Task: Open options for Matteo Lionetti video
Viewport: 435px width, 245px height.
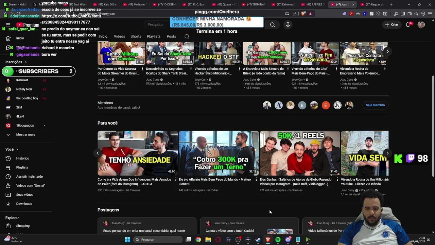Action: click(256, 179)
